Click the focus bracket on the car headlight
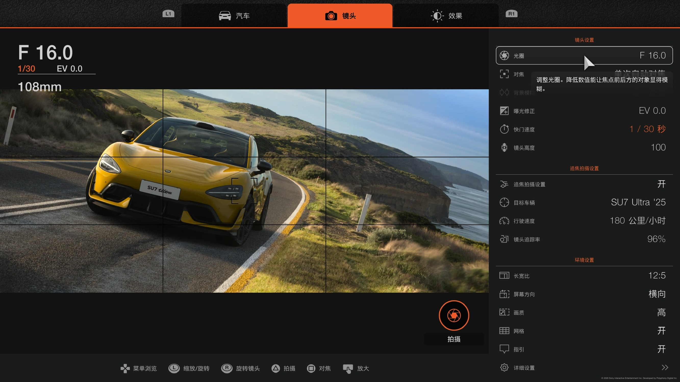Screen dimensions: 680x382 [x=244, y=191]
